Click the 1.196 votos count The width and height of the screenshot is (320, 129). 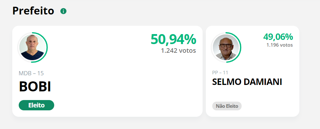click(279, 45)
